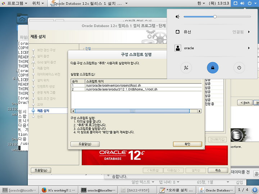This screenshot has height=194, width=259.
Task: Click the oracle user avatar icon
Action: click(x=178, y=48)
